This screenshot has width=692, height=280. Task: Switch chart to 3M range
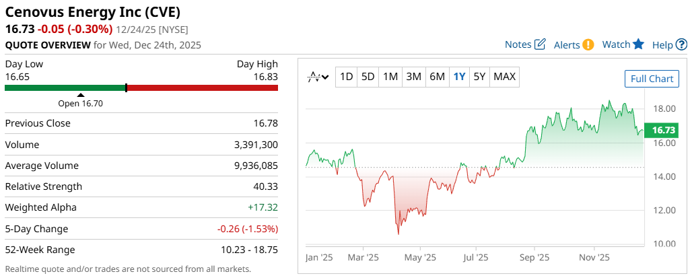click(x=413, y=77)
